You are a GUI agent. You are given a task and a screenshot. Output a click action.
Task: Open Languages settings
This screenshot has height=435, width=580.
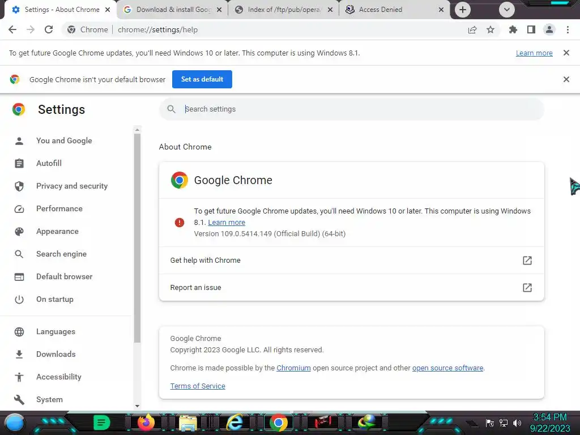(56, 331)
